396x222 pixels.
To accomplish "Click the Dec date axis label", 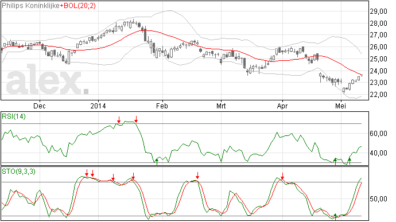I will pyautogui.click(x=40, y=106).
